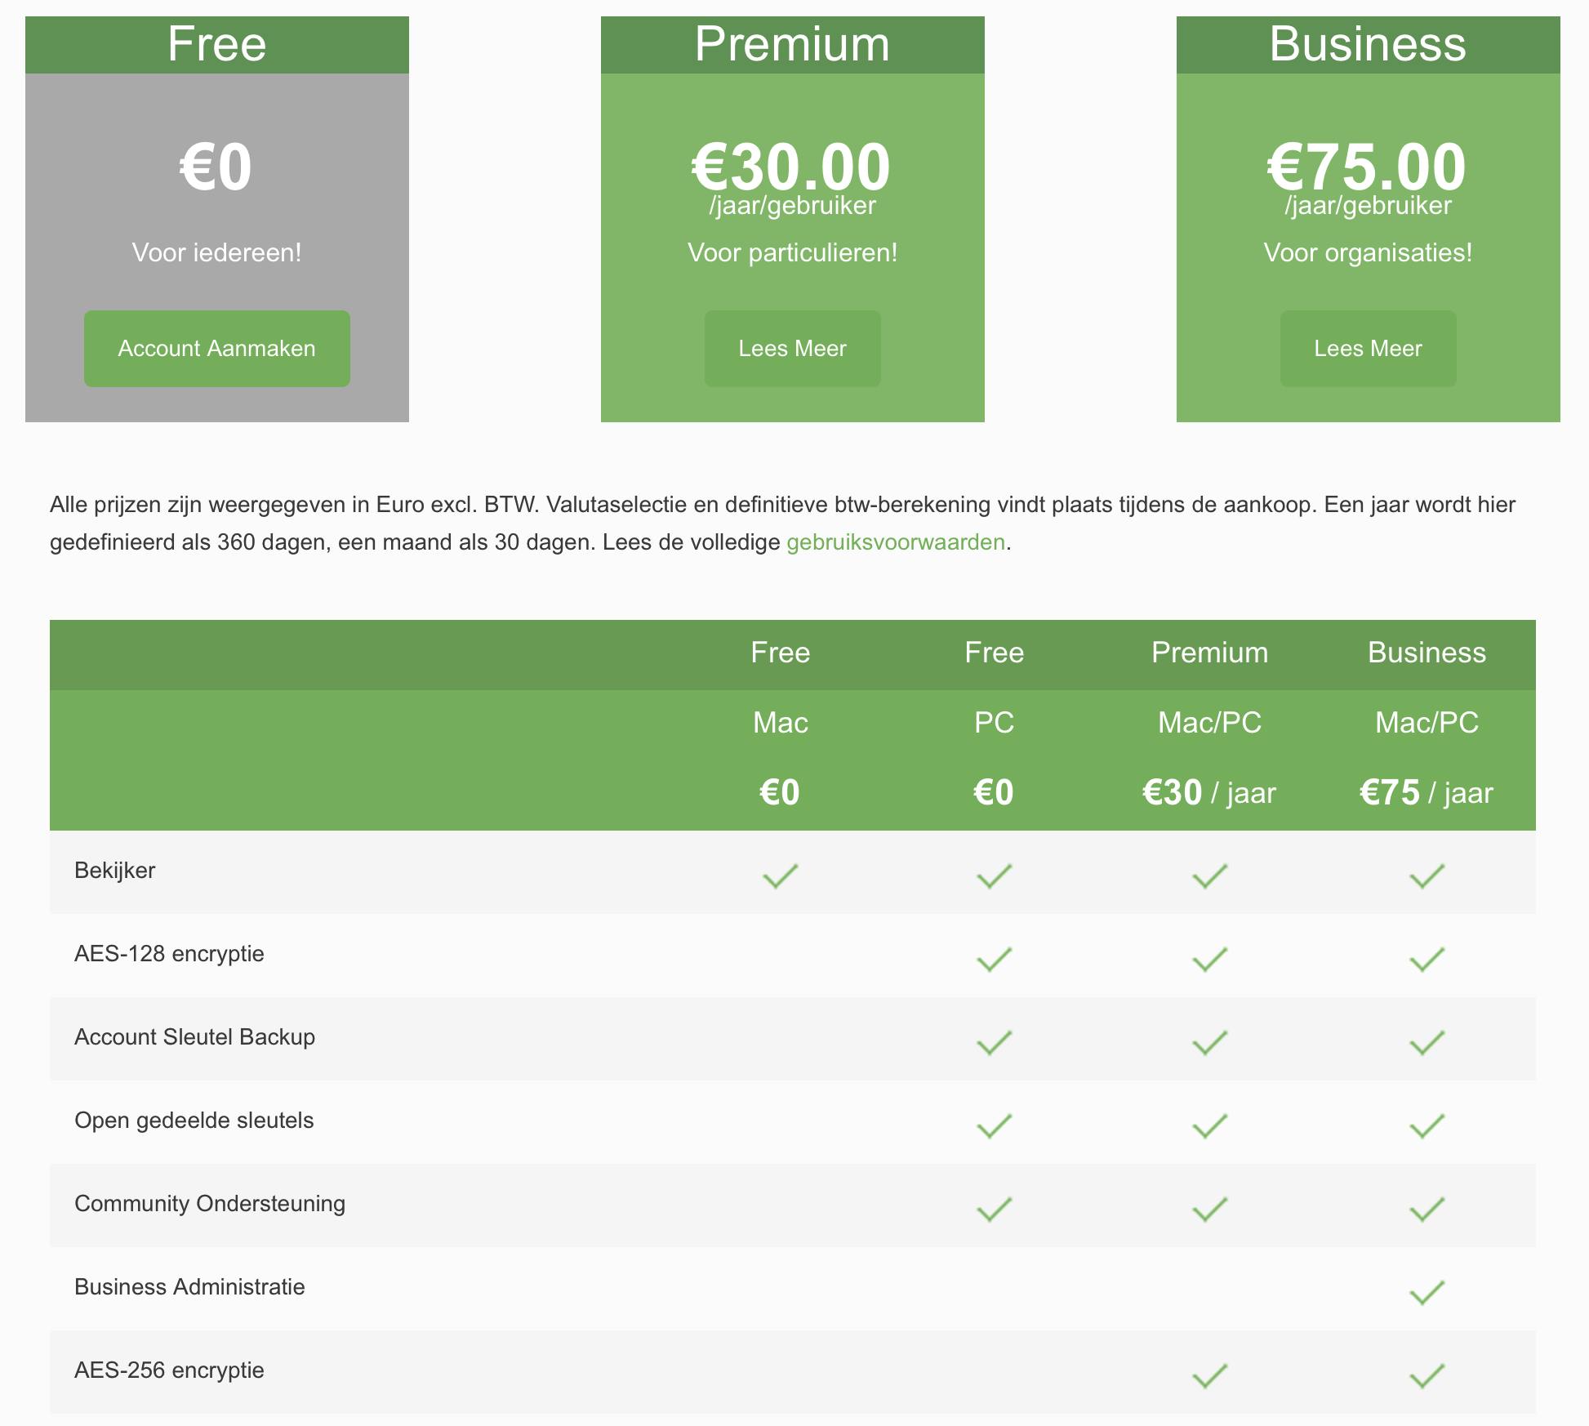
Task: Click the Bekijker checkmark in Free Mac column
Action: [780, 876]
